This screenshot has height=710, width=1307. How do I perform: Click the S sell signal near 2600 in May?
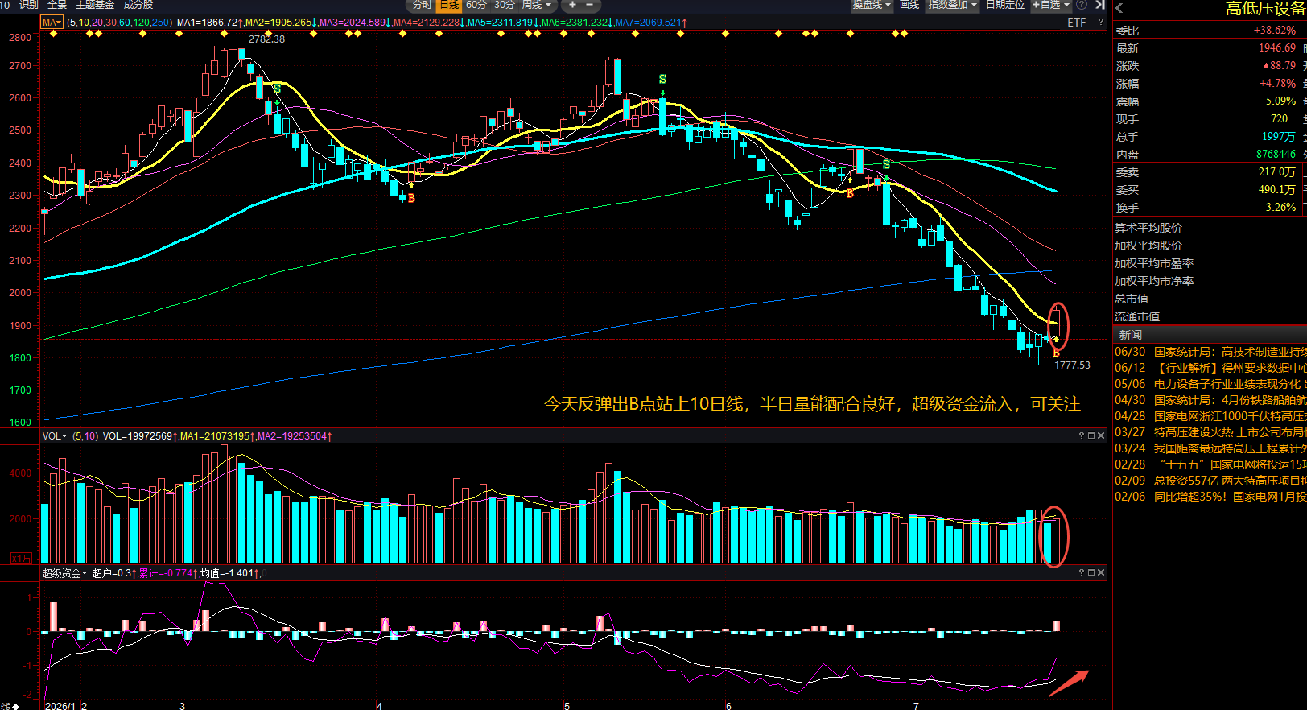pos(662,79)
